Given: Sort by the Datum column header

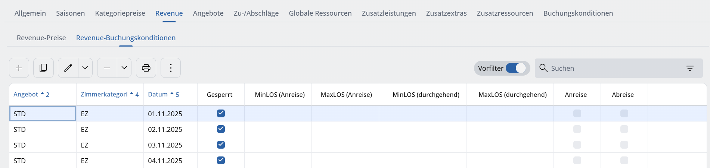Looking at the screenshot, I should (x=158, y=95).
